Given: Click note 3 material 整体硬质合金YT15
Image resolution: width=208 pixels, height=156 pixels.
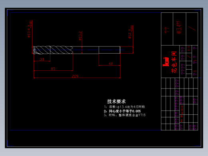Looking at the screenshot, I should tap(124, 115).
